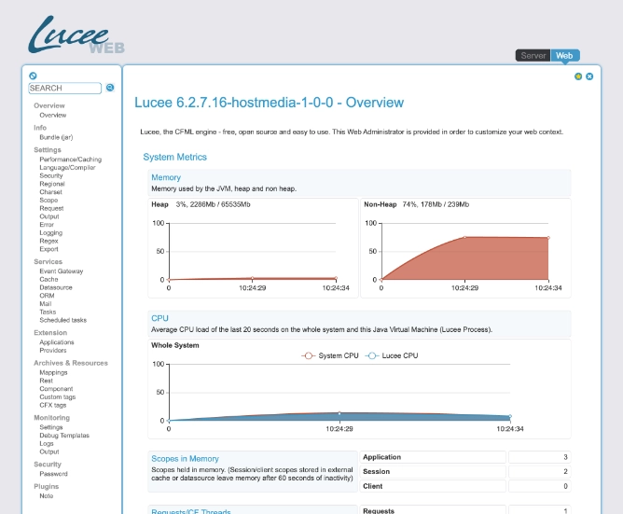Switch to the Web tab
This screenshot has height=514, width=623.
564,56
